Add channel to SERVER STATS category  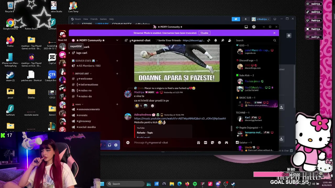coord(117,61)
